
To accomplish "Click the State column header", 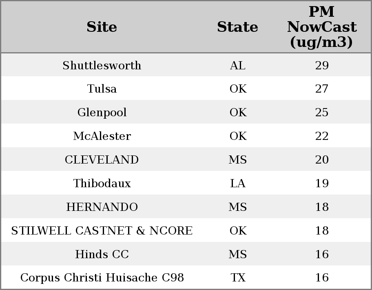I will (237, 27).
